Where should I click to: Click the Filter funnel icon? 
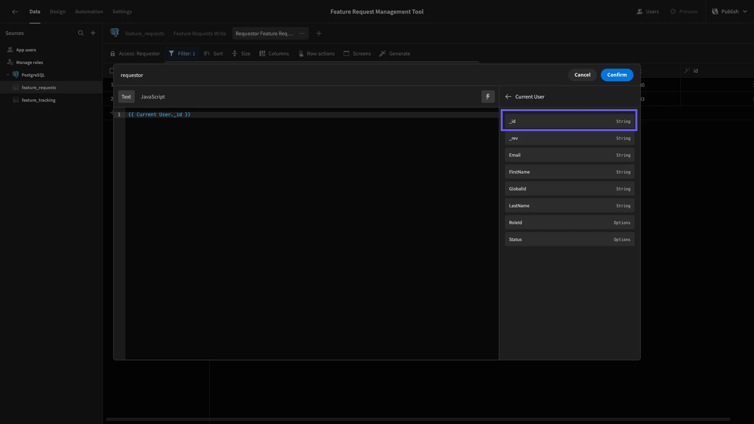(172, 54)
